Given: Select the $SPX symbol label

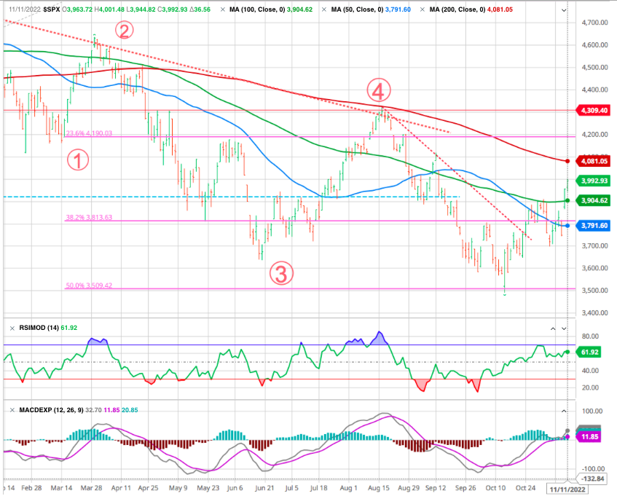Looking at the screenshot, I should (52, 9).
